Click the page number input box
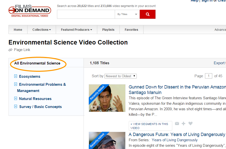Screen dimensions: 226x149 click(x=208, y=76)
